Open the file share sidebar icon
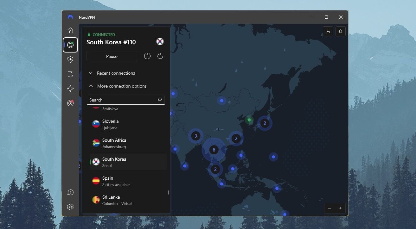 click(70, 74)
